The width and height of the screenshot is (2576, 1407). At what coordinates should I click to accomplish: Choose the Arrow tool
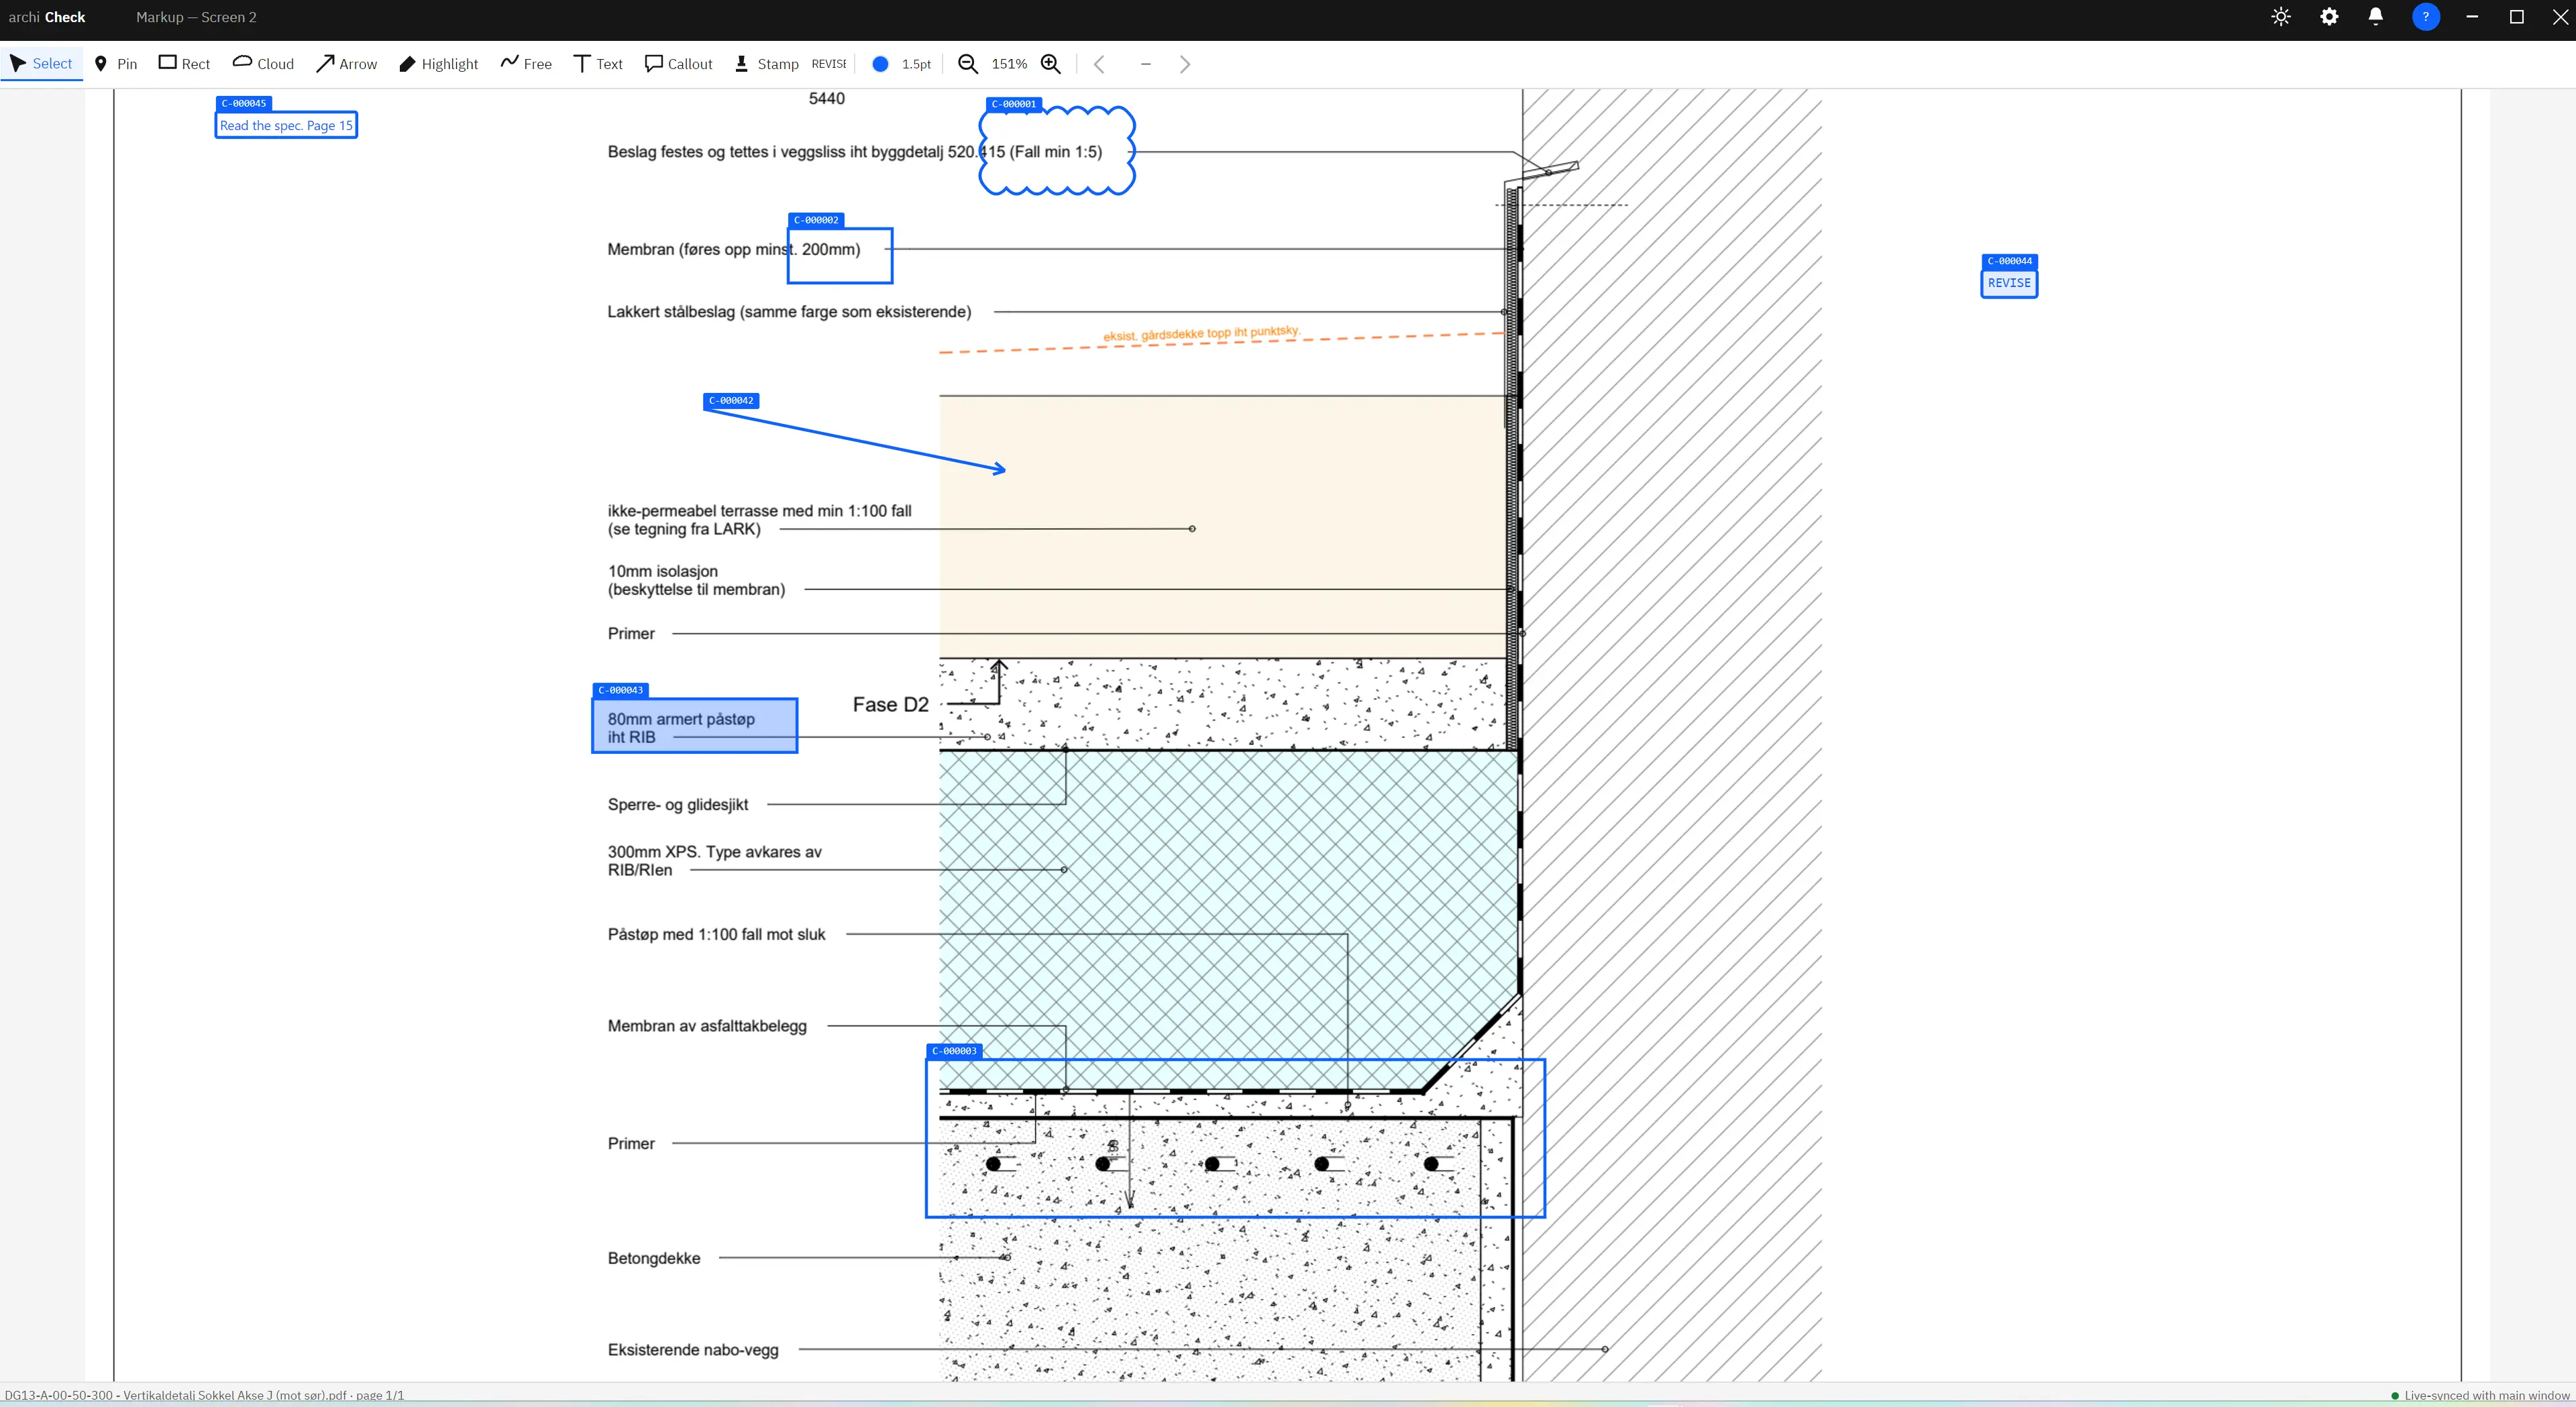point(347,64)
